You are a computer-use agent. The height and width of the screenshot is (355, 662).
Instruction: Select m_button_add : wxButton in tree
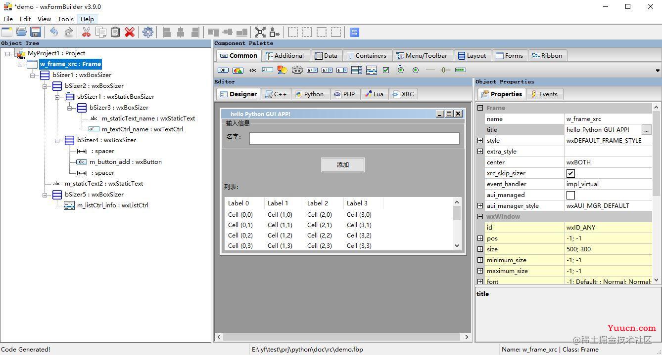tap(126, 162)
